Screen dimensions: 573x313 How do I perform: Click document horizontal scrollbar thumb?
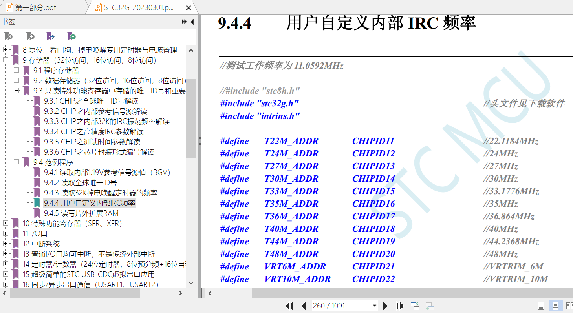coord(412,293)
